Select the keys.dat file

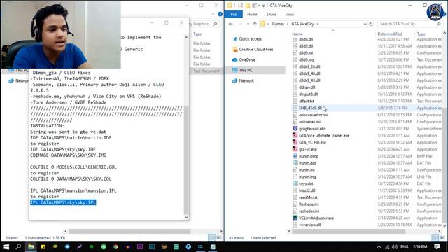click(x=306, y=183)
